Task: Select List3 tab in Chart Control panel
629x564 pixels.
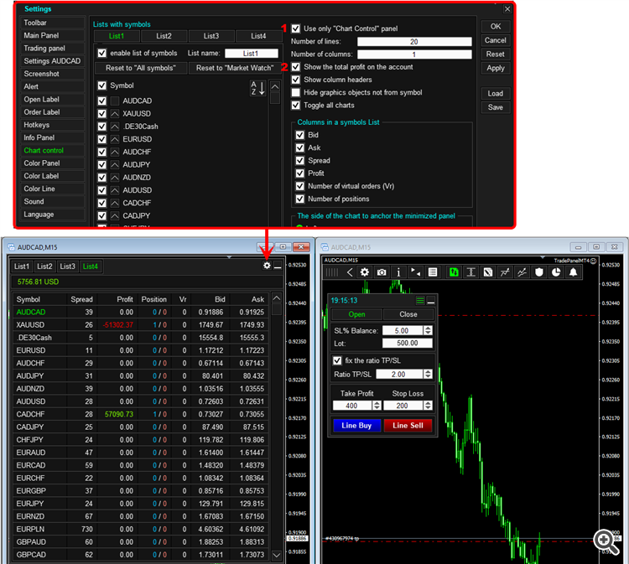Action: click(67, 266)
